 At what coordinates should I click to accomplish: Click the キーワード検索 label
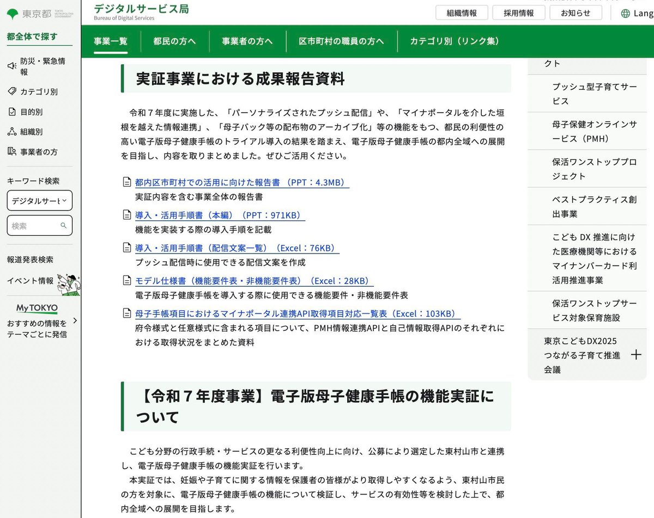pyautogui.click(x=33, y=181)
